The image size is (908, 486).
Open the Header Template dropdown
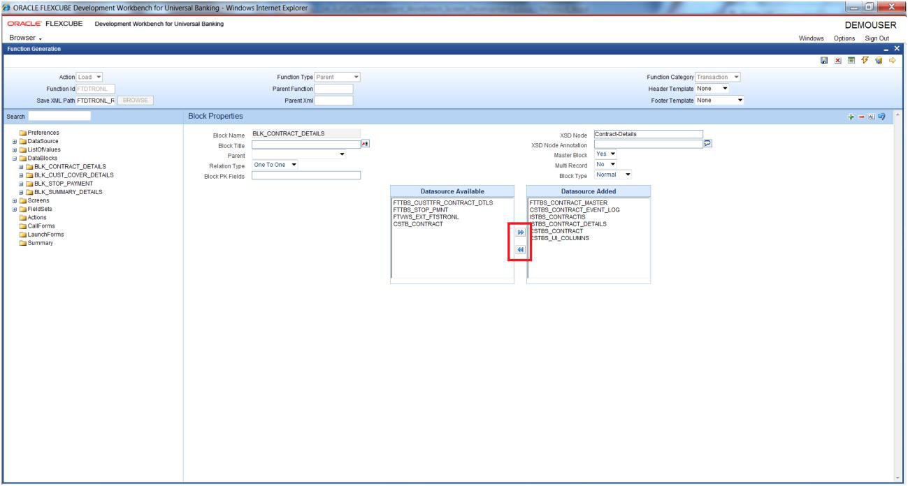pos(712,88)
